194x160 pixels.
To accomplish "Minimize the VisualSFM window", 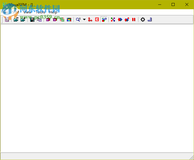I will coord(160,4).
